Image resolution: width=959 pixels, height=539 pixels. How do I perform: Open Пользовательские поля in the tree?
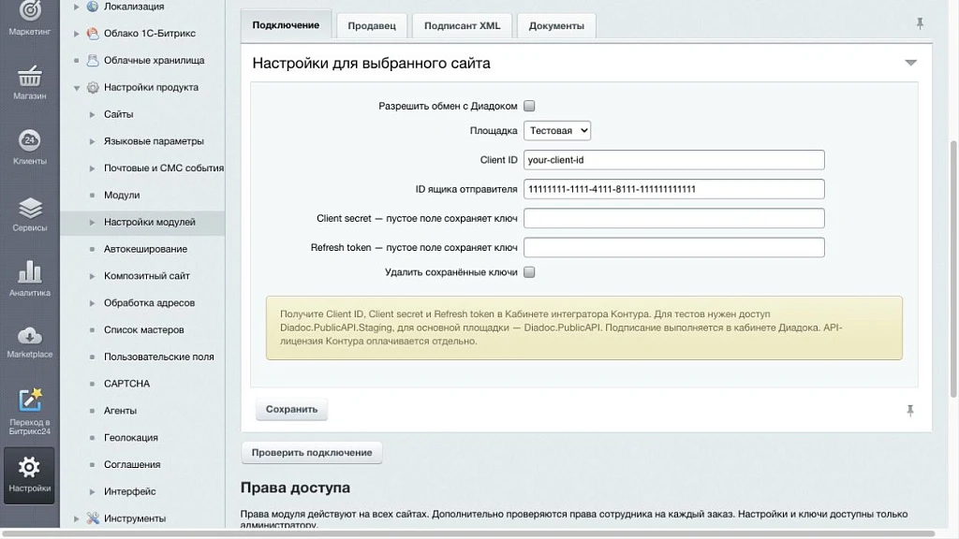click(x=159, y=357)
